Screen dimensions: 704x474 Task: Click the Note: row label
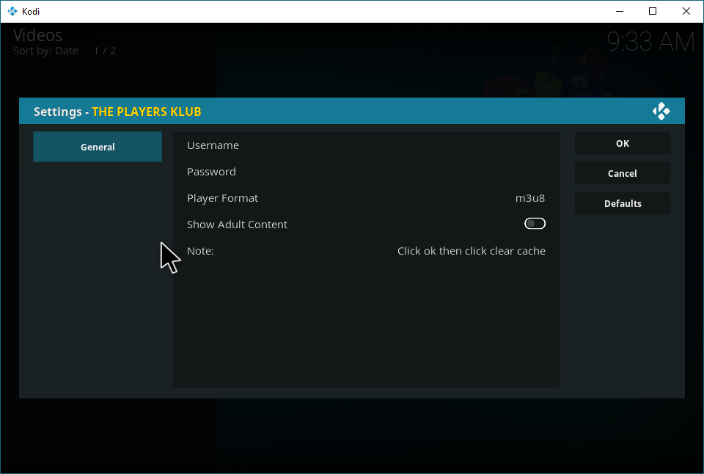[x=200, y=251]
